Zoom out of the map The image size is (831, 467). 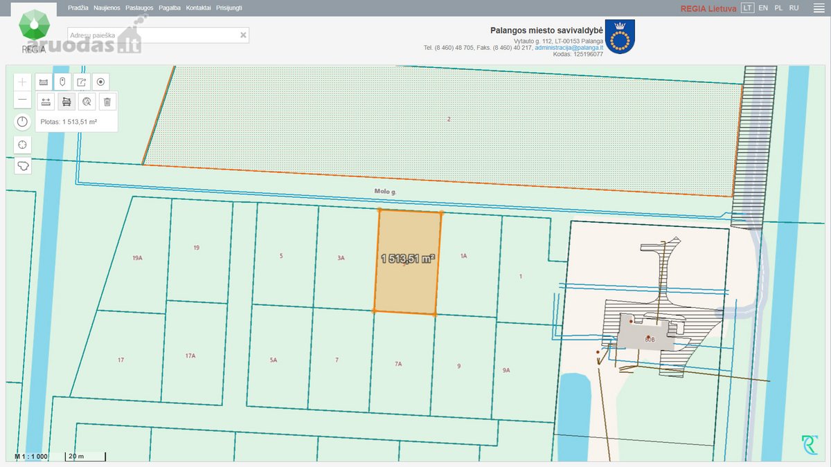(x=23, y=100)
